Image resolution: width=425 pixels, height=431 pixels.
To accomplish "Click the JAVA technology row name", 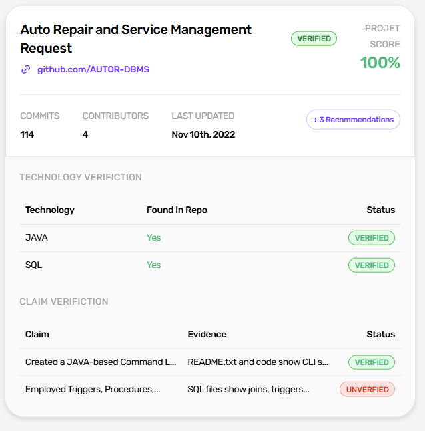I will (x=37, y=237).
